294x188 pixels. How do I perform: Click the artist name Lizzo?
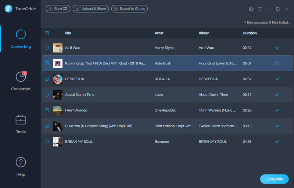[x=159, y=95]
